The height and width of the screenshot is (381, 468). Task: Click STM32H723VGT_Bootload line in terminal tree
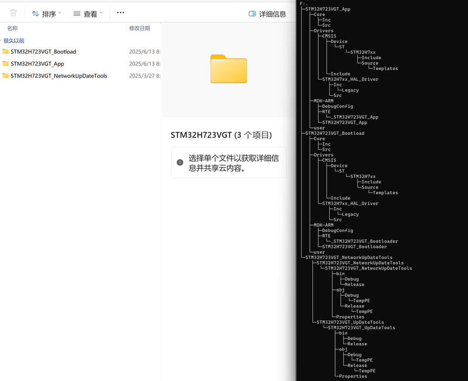click(335, 133)
